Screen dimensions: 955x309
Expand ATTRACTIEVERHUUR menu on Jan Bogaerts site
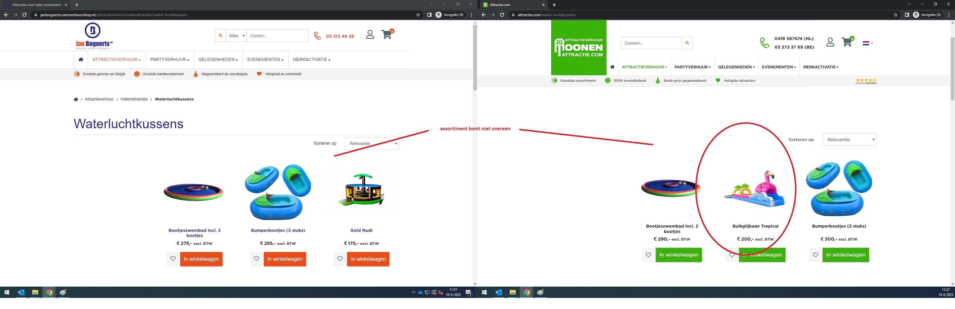pyautogui.click(x=117, y=60)
